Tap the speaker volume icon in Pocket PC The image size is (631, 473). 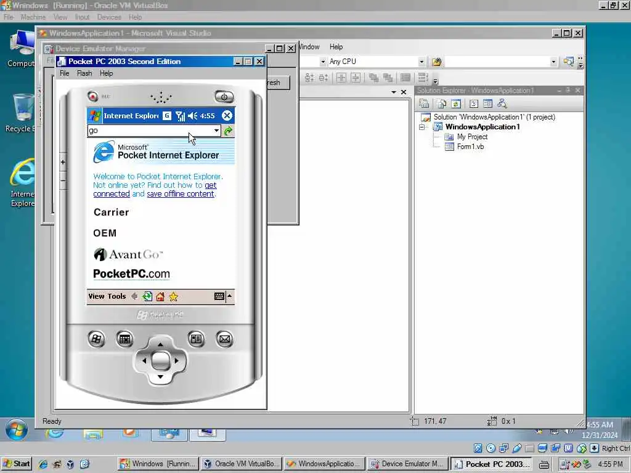pyautogui.click(x=193, y=116)
